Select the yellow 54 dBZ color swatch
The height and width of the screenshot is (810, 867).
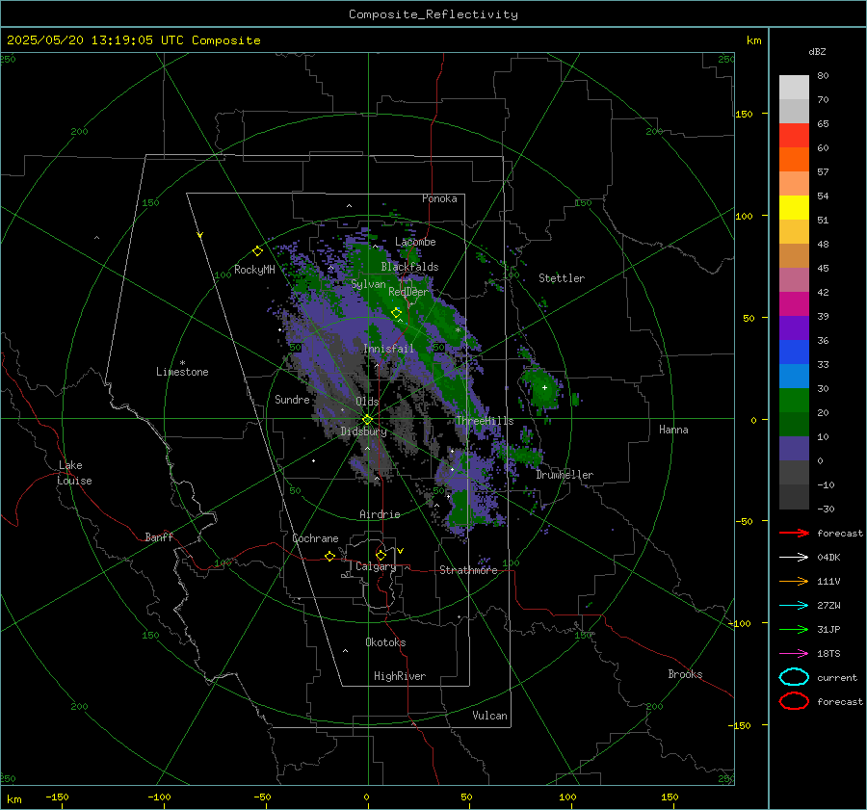pos(794,207)
